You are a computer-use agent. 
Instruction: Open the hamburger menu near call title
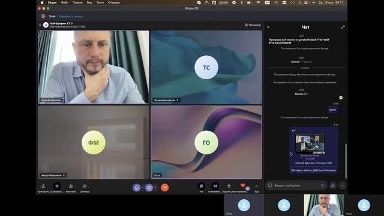40,25
